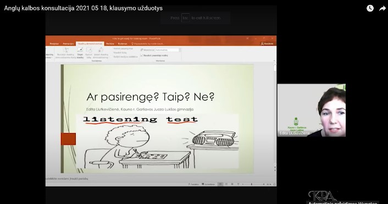Start slide show from status bar icon
This screenshot has width=388, height=204.
[238, 184]
